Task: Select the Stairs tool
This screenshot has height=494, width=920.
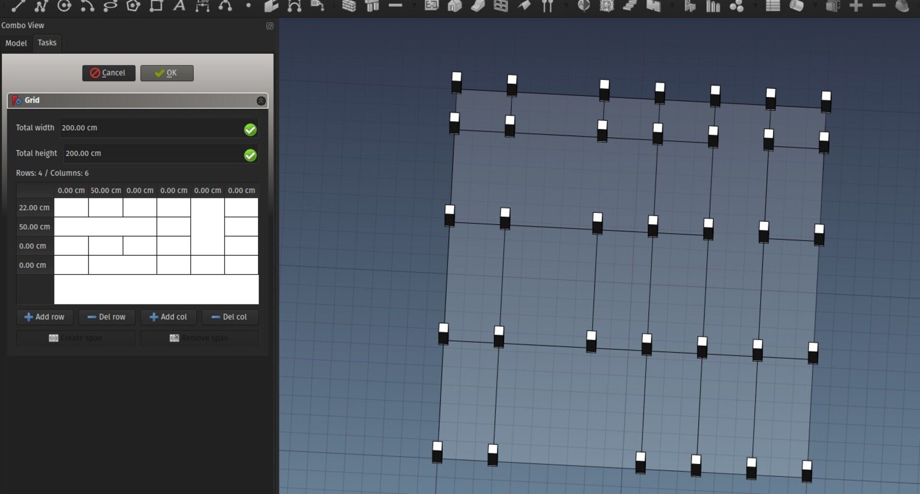Action: (x=630, y=5)
